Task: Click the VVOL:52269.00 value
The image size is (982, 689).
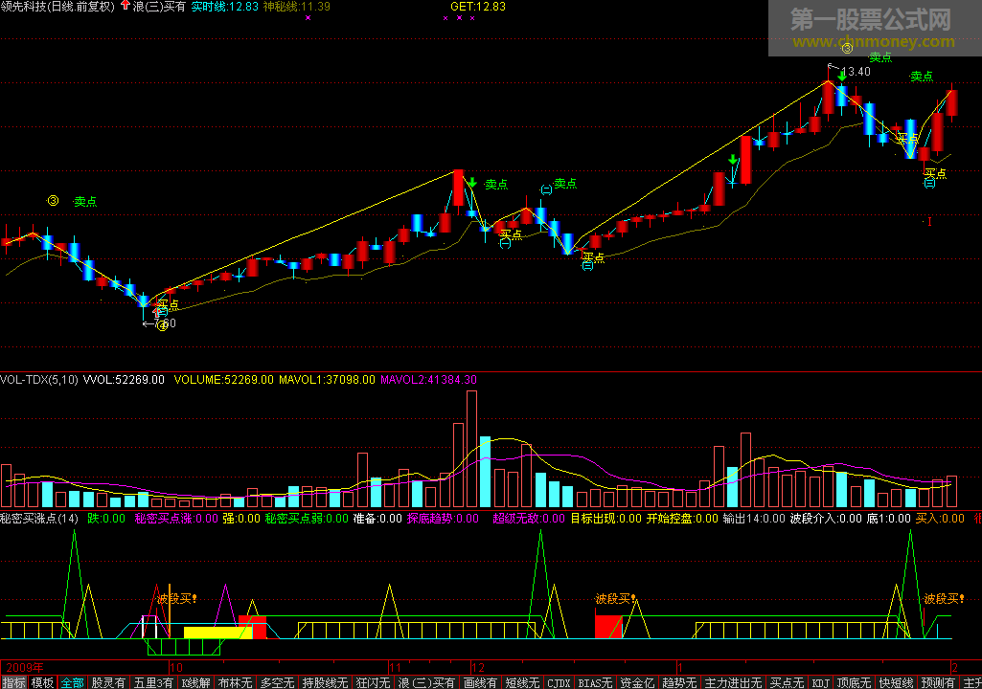Action: (x=124, y=380)
